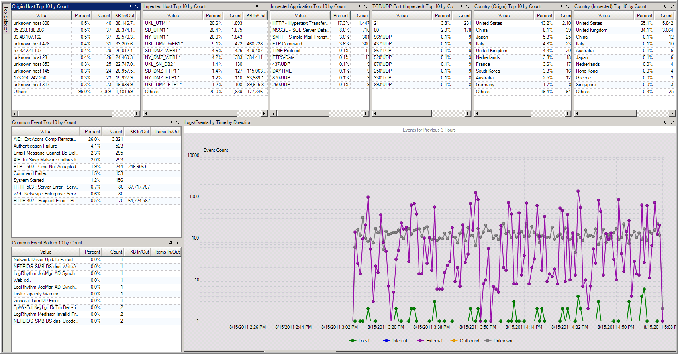Unpin the TCP/UDP Port (Impacted) panel
The width and height of the screenshot is (678, 354).
[461, 6]
